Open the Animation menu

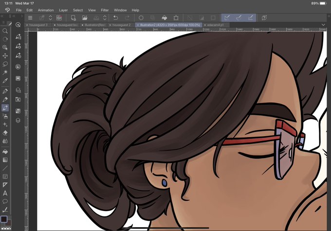pyautogui.click(x=46, y=10)
